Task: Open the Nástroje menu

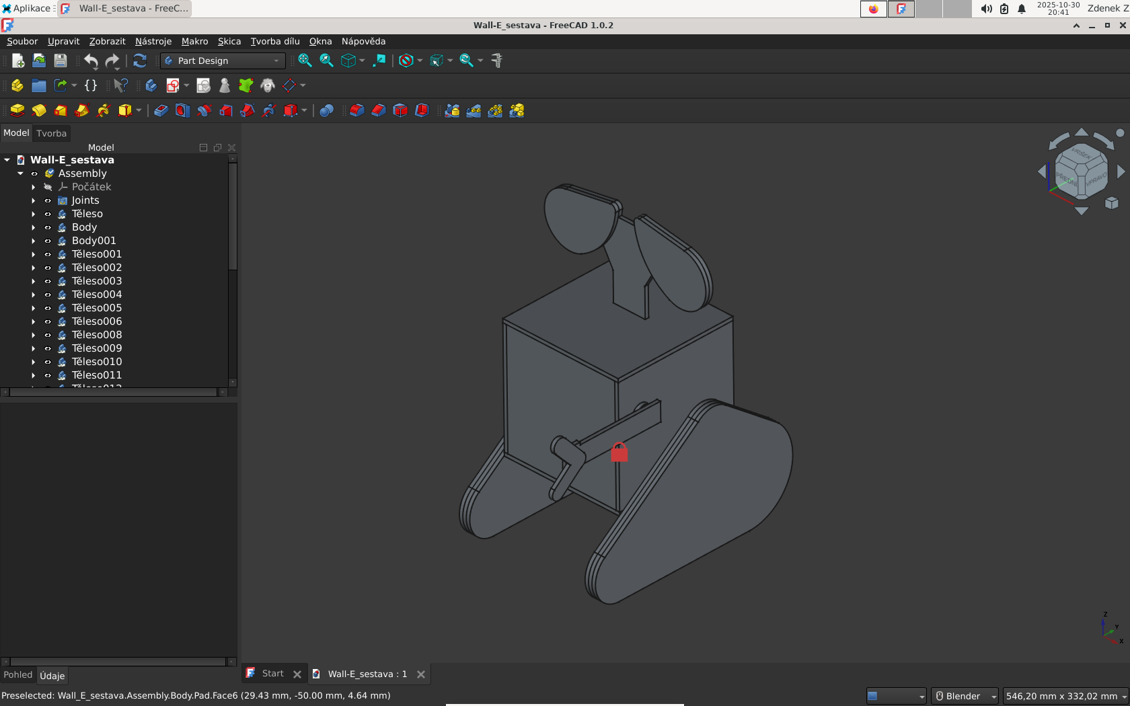Action: [153, 41]
